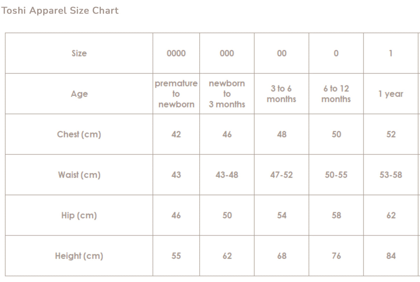Image resolution: width=420 pixels, height=282 pixels.
Task: Select the 3 to 6 months cell
Action: point(281,94)
